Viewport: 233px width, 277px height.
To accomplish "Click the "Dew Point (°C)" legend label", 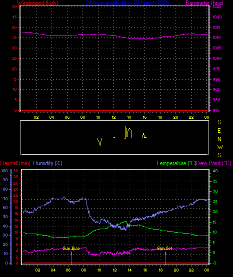I will coord(213,163).
